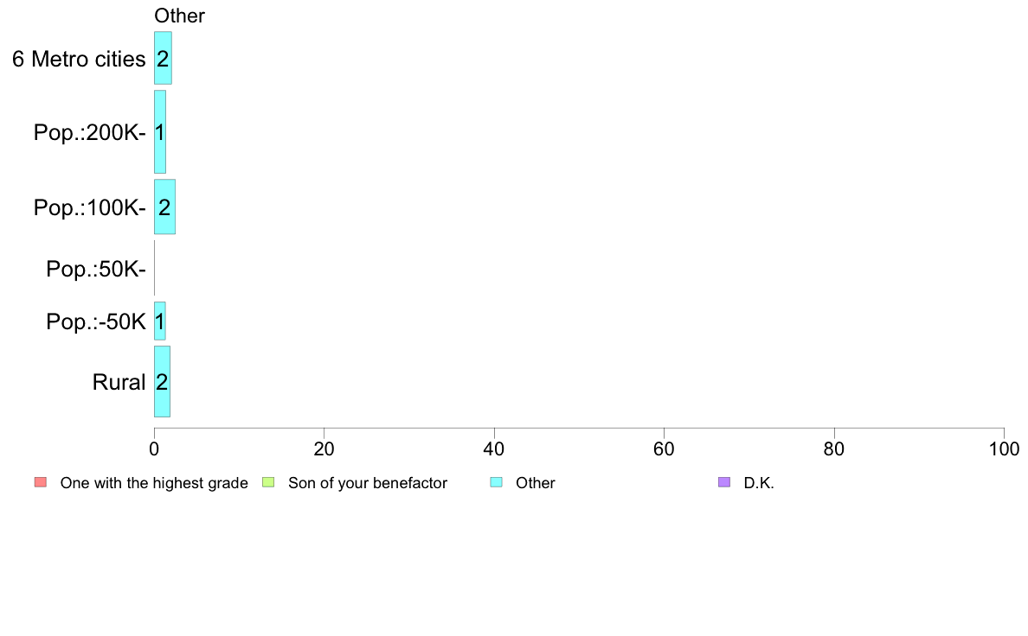The width and height of the screenshot is (1028, 636).
Task: Click the 'Rural' axis label
Action: pos(119,382)
